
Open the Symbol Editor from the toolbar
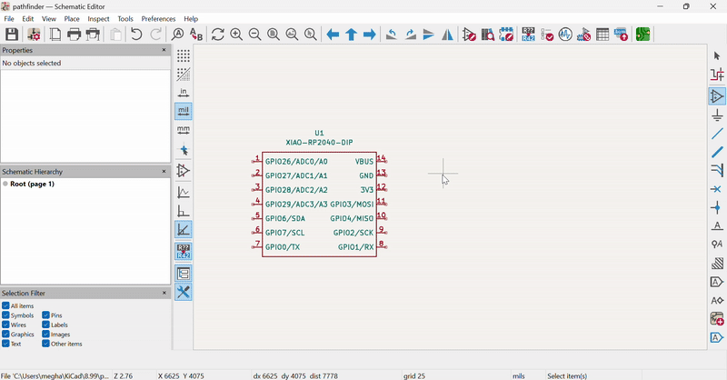click(x=469, y=35)
